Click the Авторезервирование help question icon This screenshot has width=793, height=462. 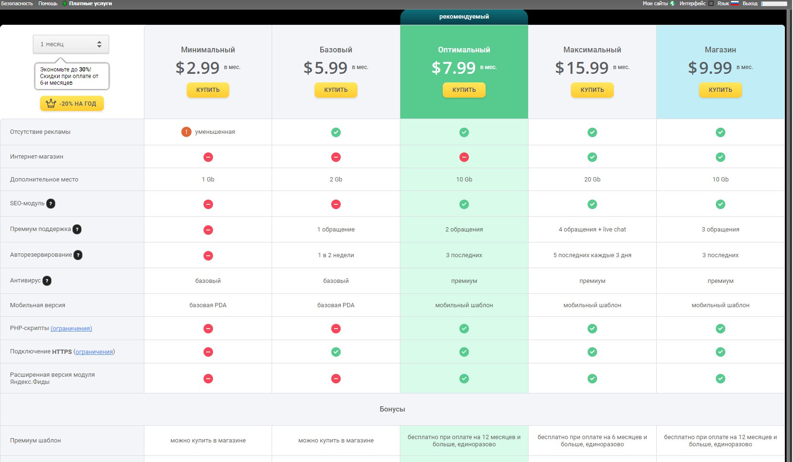[x=78, y=255]
